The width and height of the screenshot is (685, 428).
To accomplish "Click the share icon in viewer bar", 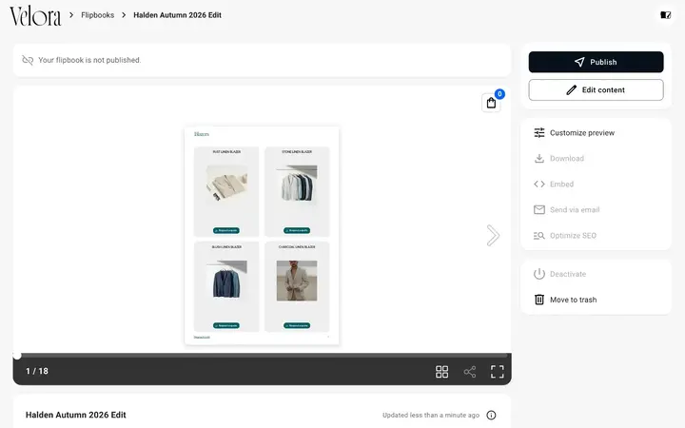I will tap(470, 372).
